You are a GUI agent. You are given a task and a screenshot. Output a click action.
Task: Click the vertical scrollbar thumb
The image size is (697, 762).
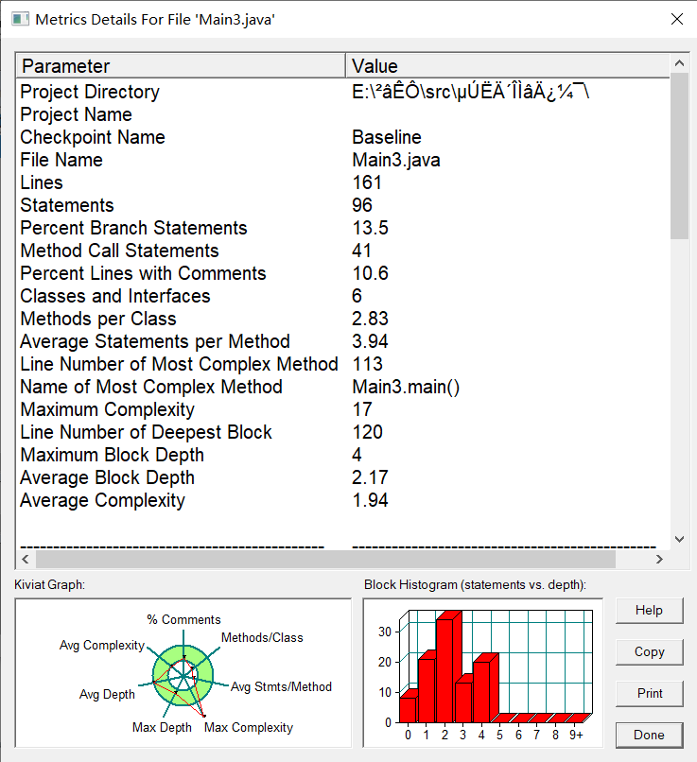(x=679, y=155)
